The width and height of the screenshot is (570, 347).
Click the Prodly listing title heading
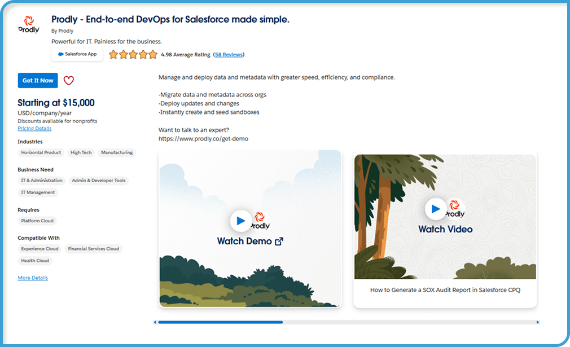(x=170, y=19)
